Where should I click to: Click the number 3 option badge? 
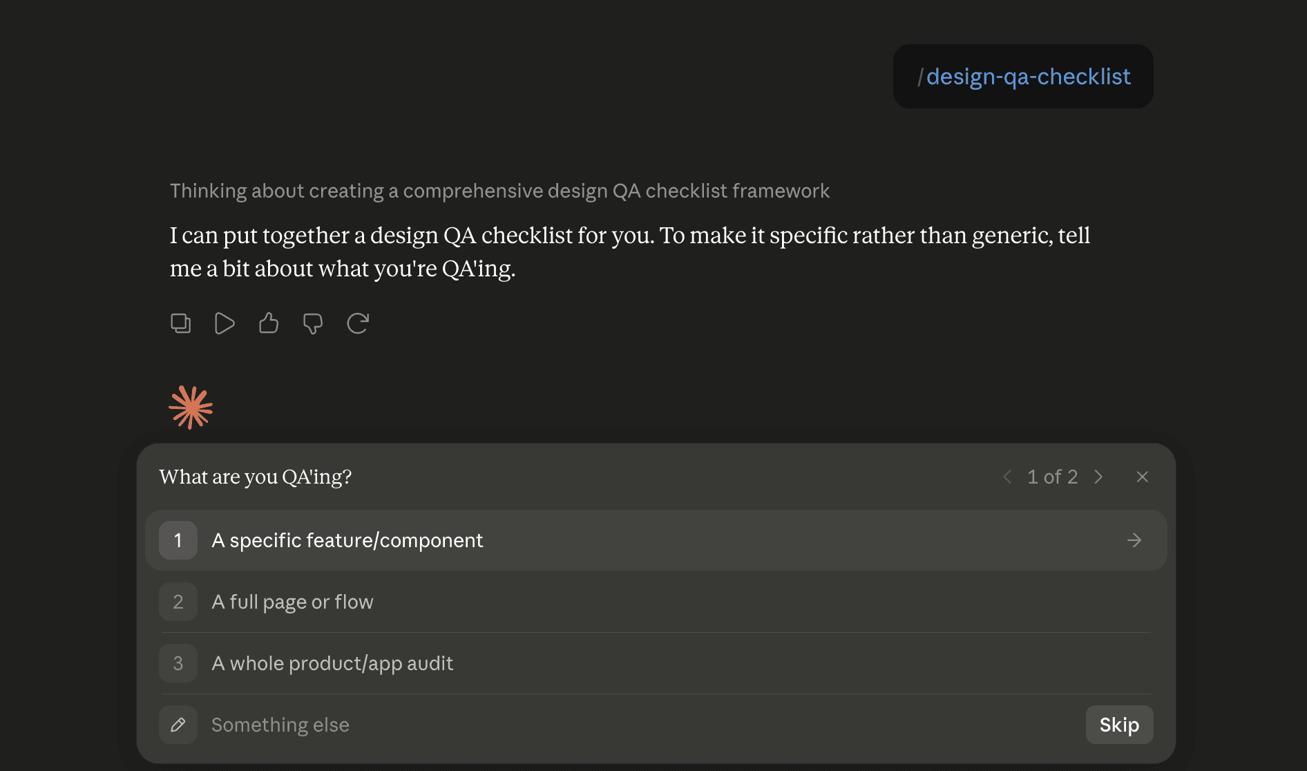(x=178, y=663)
